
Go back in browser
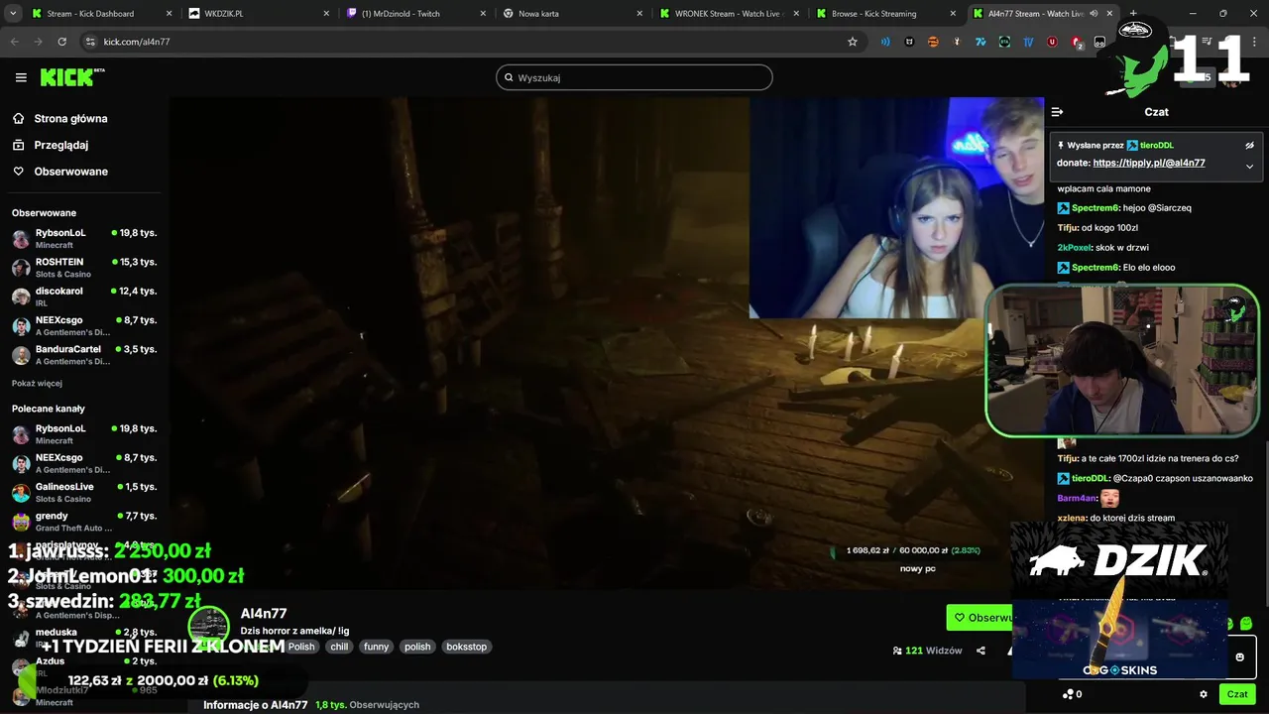click(x=14, y=42)
